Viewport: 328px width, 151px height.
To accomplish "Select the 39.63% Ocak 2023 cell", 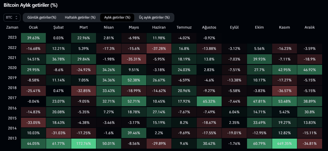I will click(x=33, y=38).
